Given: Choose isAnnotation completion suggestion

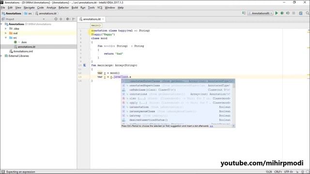Looking at the screenshot, I should coord(177,107).
